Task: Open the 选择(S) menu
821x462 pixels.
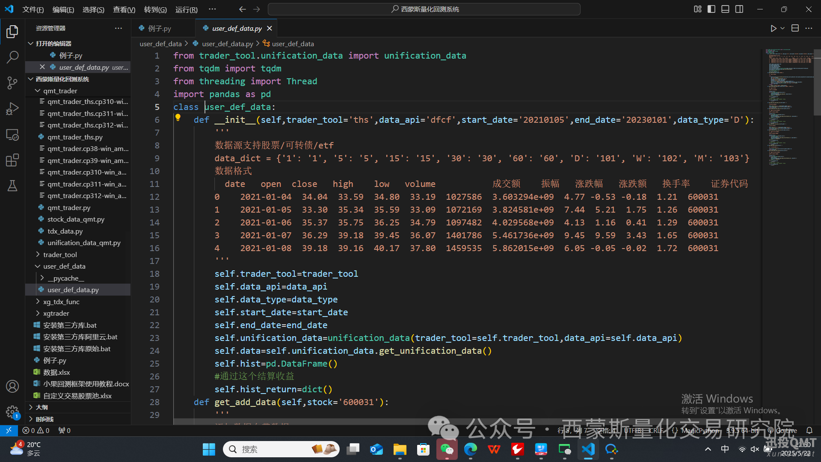Action: (93, 9)
